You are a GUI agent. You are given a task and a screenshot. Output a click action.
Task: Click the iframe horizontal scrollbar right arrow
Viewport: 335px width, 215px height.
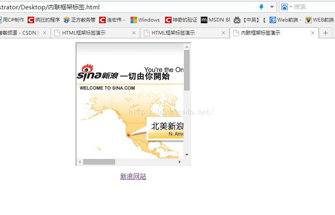(x=179, y=162)
